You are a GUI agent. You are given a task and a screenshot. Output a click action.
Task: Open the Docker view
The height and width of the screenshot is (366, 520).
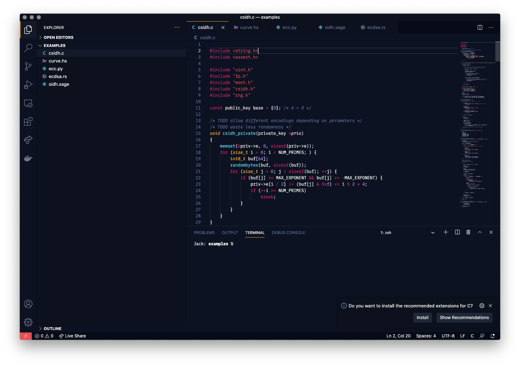[28, 158]
